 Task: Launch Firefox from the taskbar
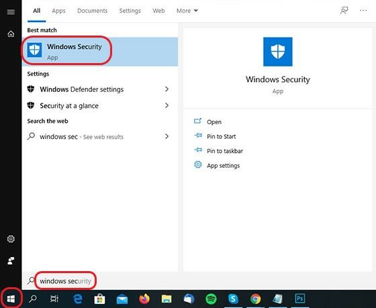coord(144,299)
